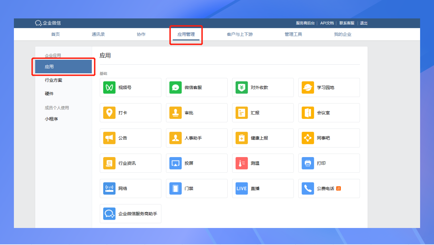Click the 直播 LIVE icon
The width and height of the screenshot is (434, 245).
242,189
